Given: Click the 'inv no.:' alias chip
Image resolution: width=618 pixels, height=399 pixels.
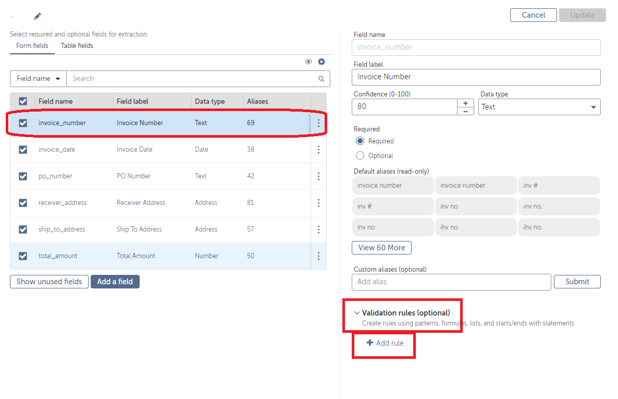Looking at the screenshot, I should [x=559, y=207].
